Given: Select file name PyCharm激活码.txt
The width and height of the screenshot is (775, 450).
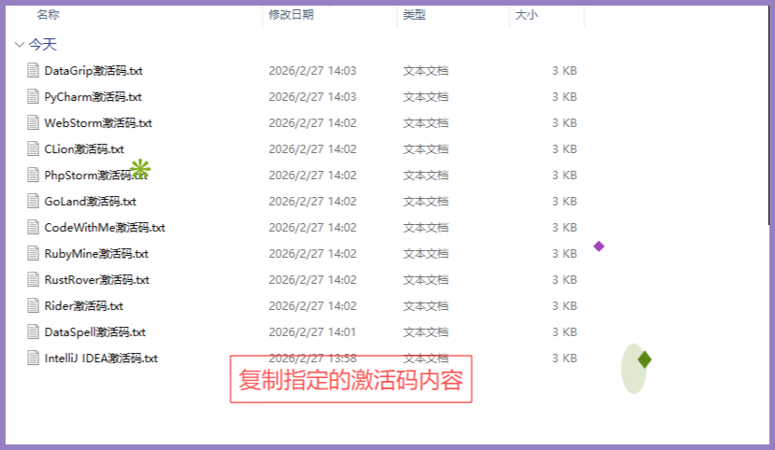Looking at the screenshot, I should coord(93,97).
